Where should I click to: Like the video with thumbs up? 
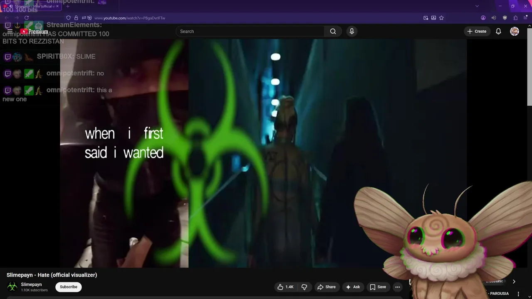tap(286, 287)
